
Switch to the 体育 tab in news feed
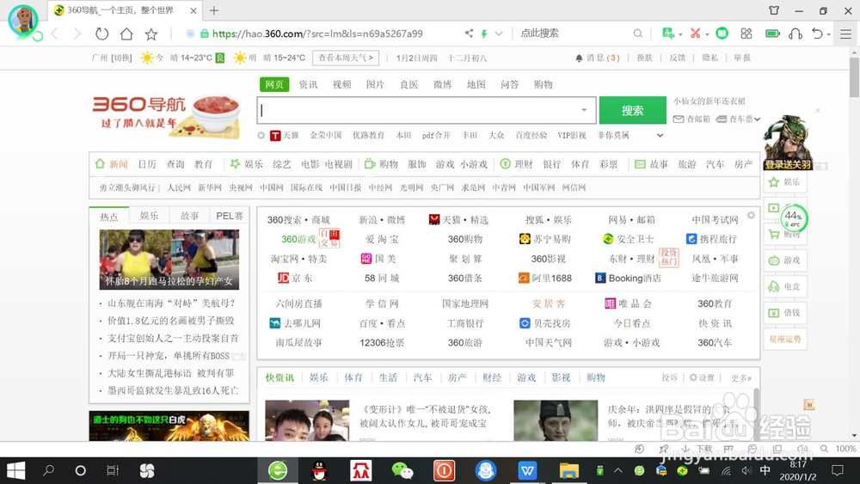353,377
